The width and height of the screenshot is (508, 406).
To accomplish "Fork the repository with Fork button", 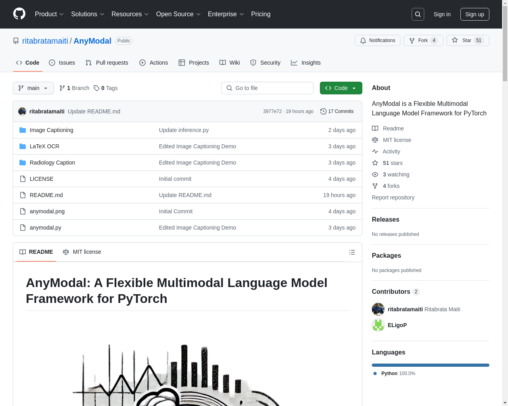I will [423, 40].
